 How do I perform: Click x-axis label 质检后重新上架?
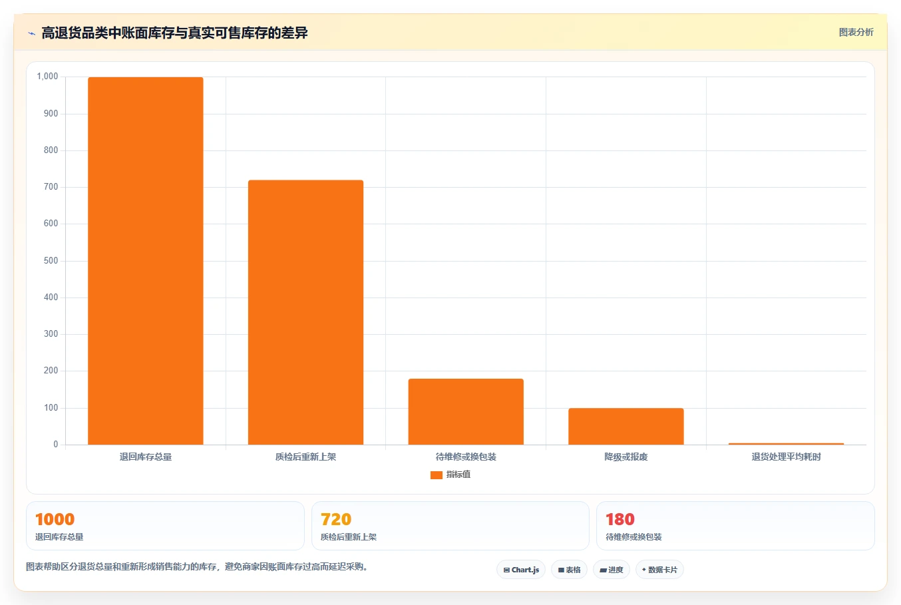(306, 457)
